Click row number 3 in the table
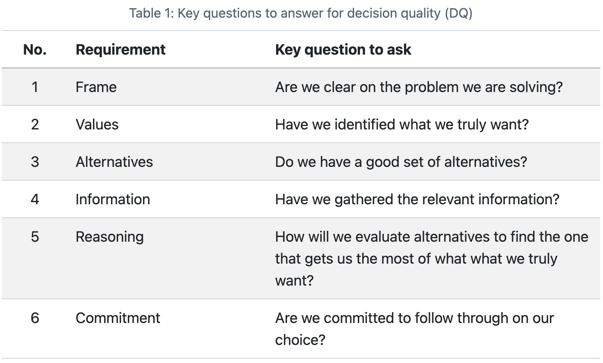 35,162
